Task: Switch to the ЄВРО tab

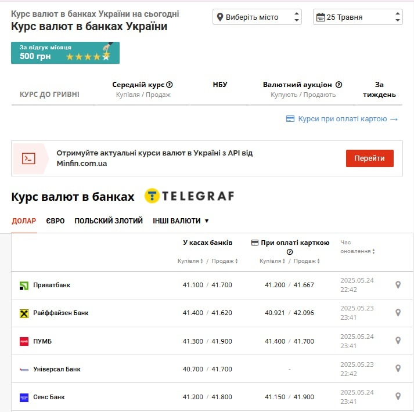Action: tap(55, 221)
